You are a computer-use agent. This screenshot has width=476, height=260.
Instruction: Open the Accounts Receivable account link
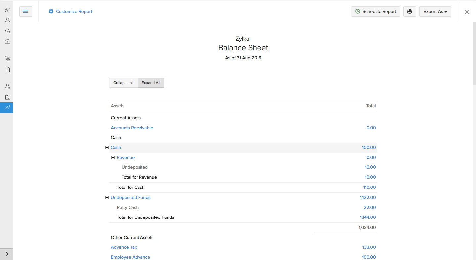[132, 128]
